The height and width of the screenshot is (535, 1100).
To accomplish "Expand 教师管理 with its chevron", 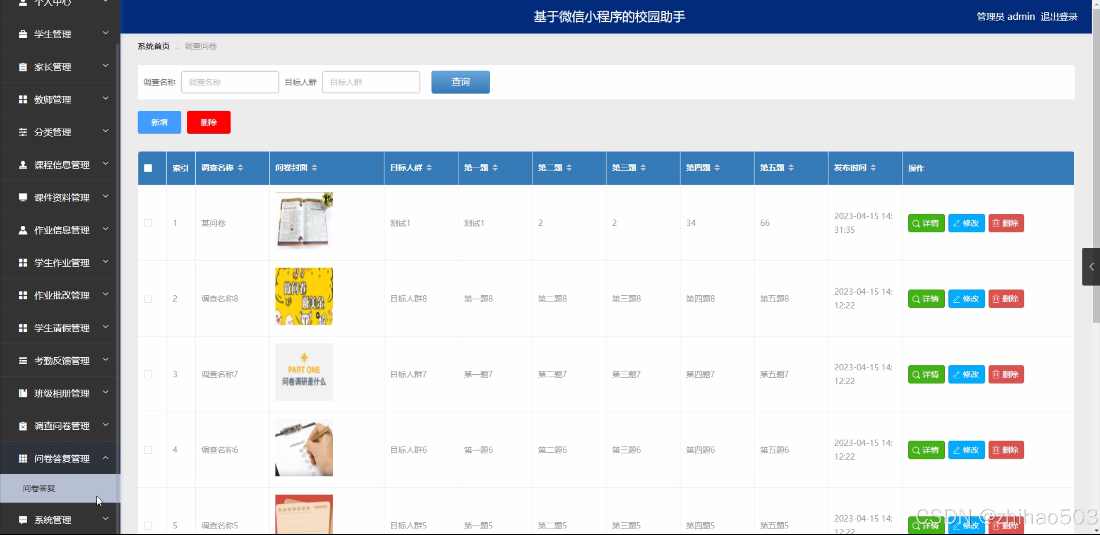I will pos(105,98).
